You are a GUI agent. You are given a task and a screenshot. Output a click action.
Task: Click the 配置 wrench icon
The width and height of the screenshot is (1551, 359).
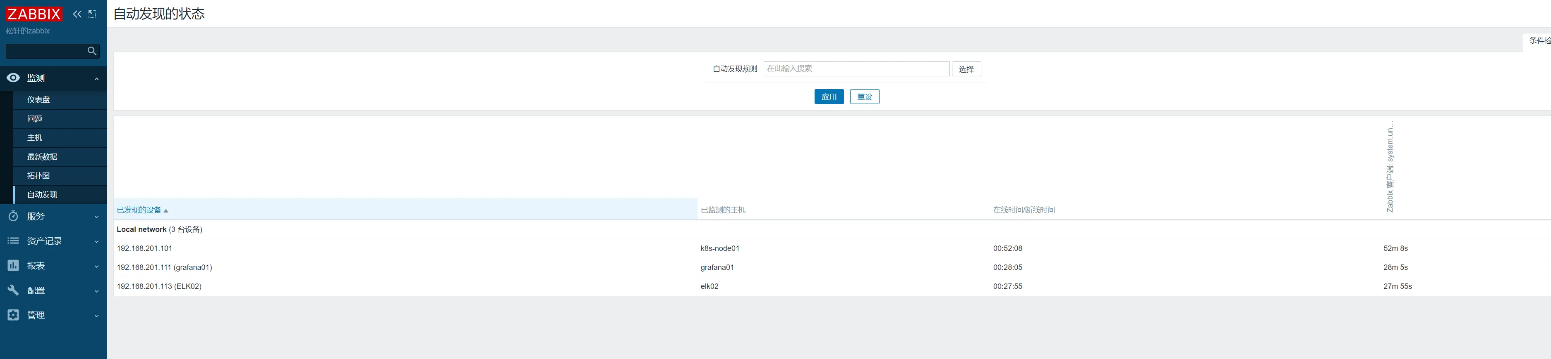click(x=13, y=290)
